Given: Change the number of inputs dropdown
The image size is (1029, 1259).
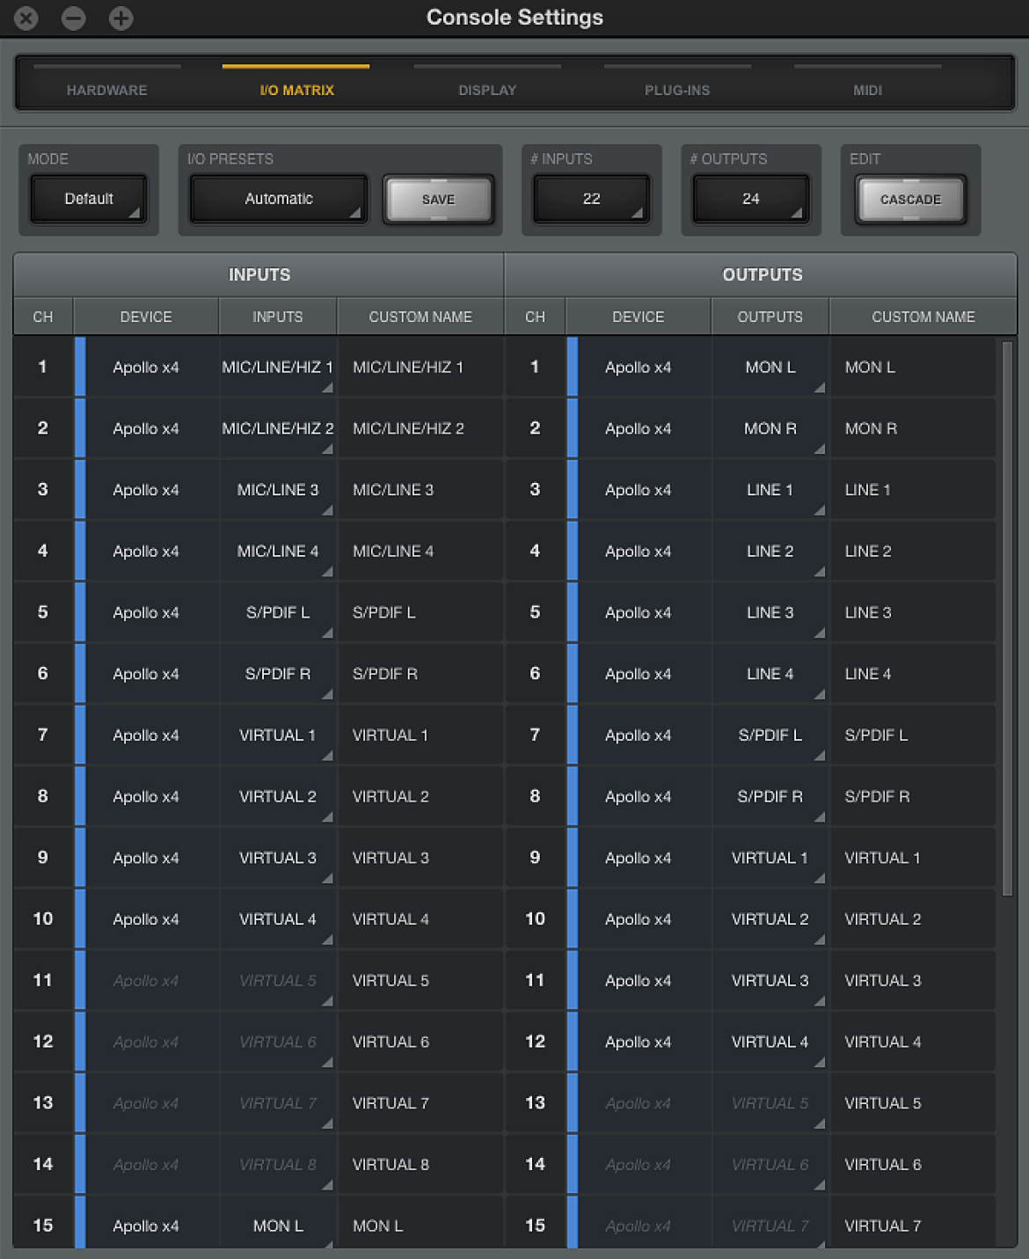Looking at the screenshot, I should pos(591,199).
